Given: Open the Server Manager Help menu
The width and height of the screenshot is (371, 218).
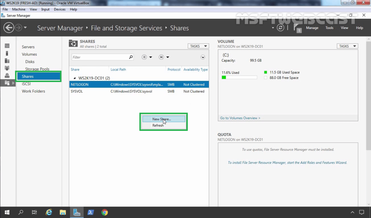Looking at the screenshot, I should coord(359,27).
